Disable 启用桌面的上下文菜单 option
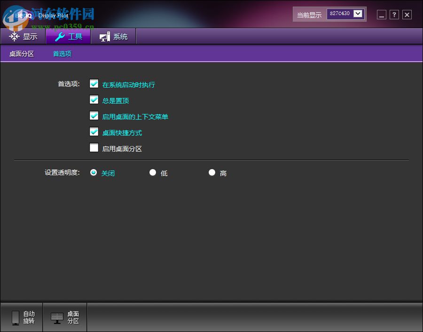The image size is (423, 332). (94, 115)
